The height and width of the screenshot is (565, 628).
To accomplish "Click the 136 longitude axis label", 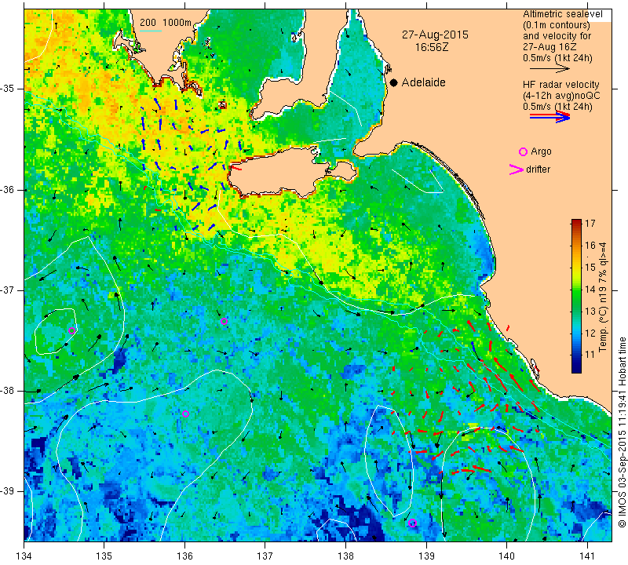I will (184, 556).
